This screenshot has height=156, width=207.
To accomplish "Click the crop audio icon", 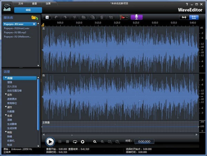I will click(x=111, y=17).
